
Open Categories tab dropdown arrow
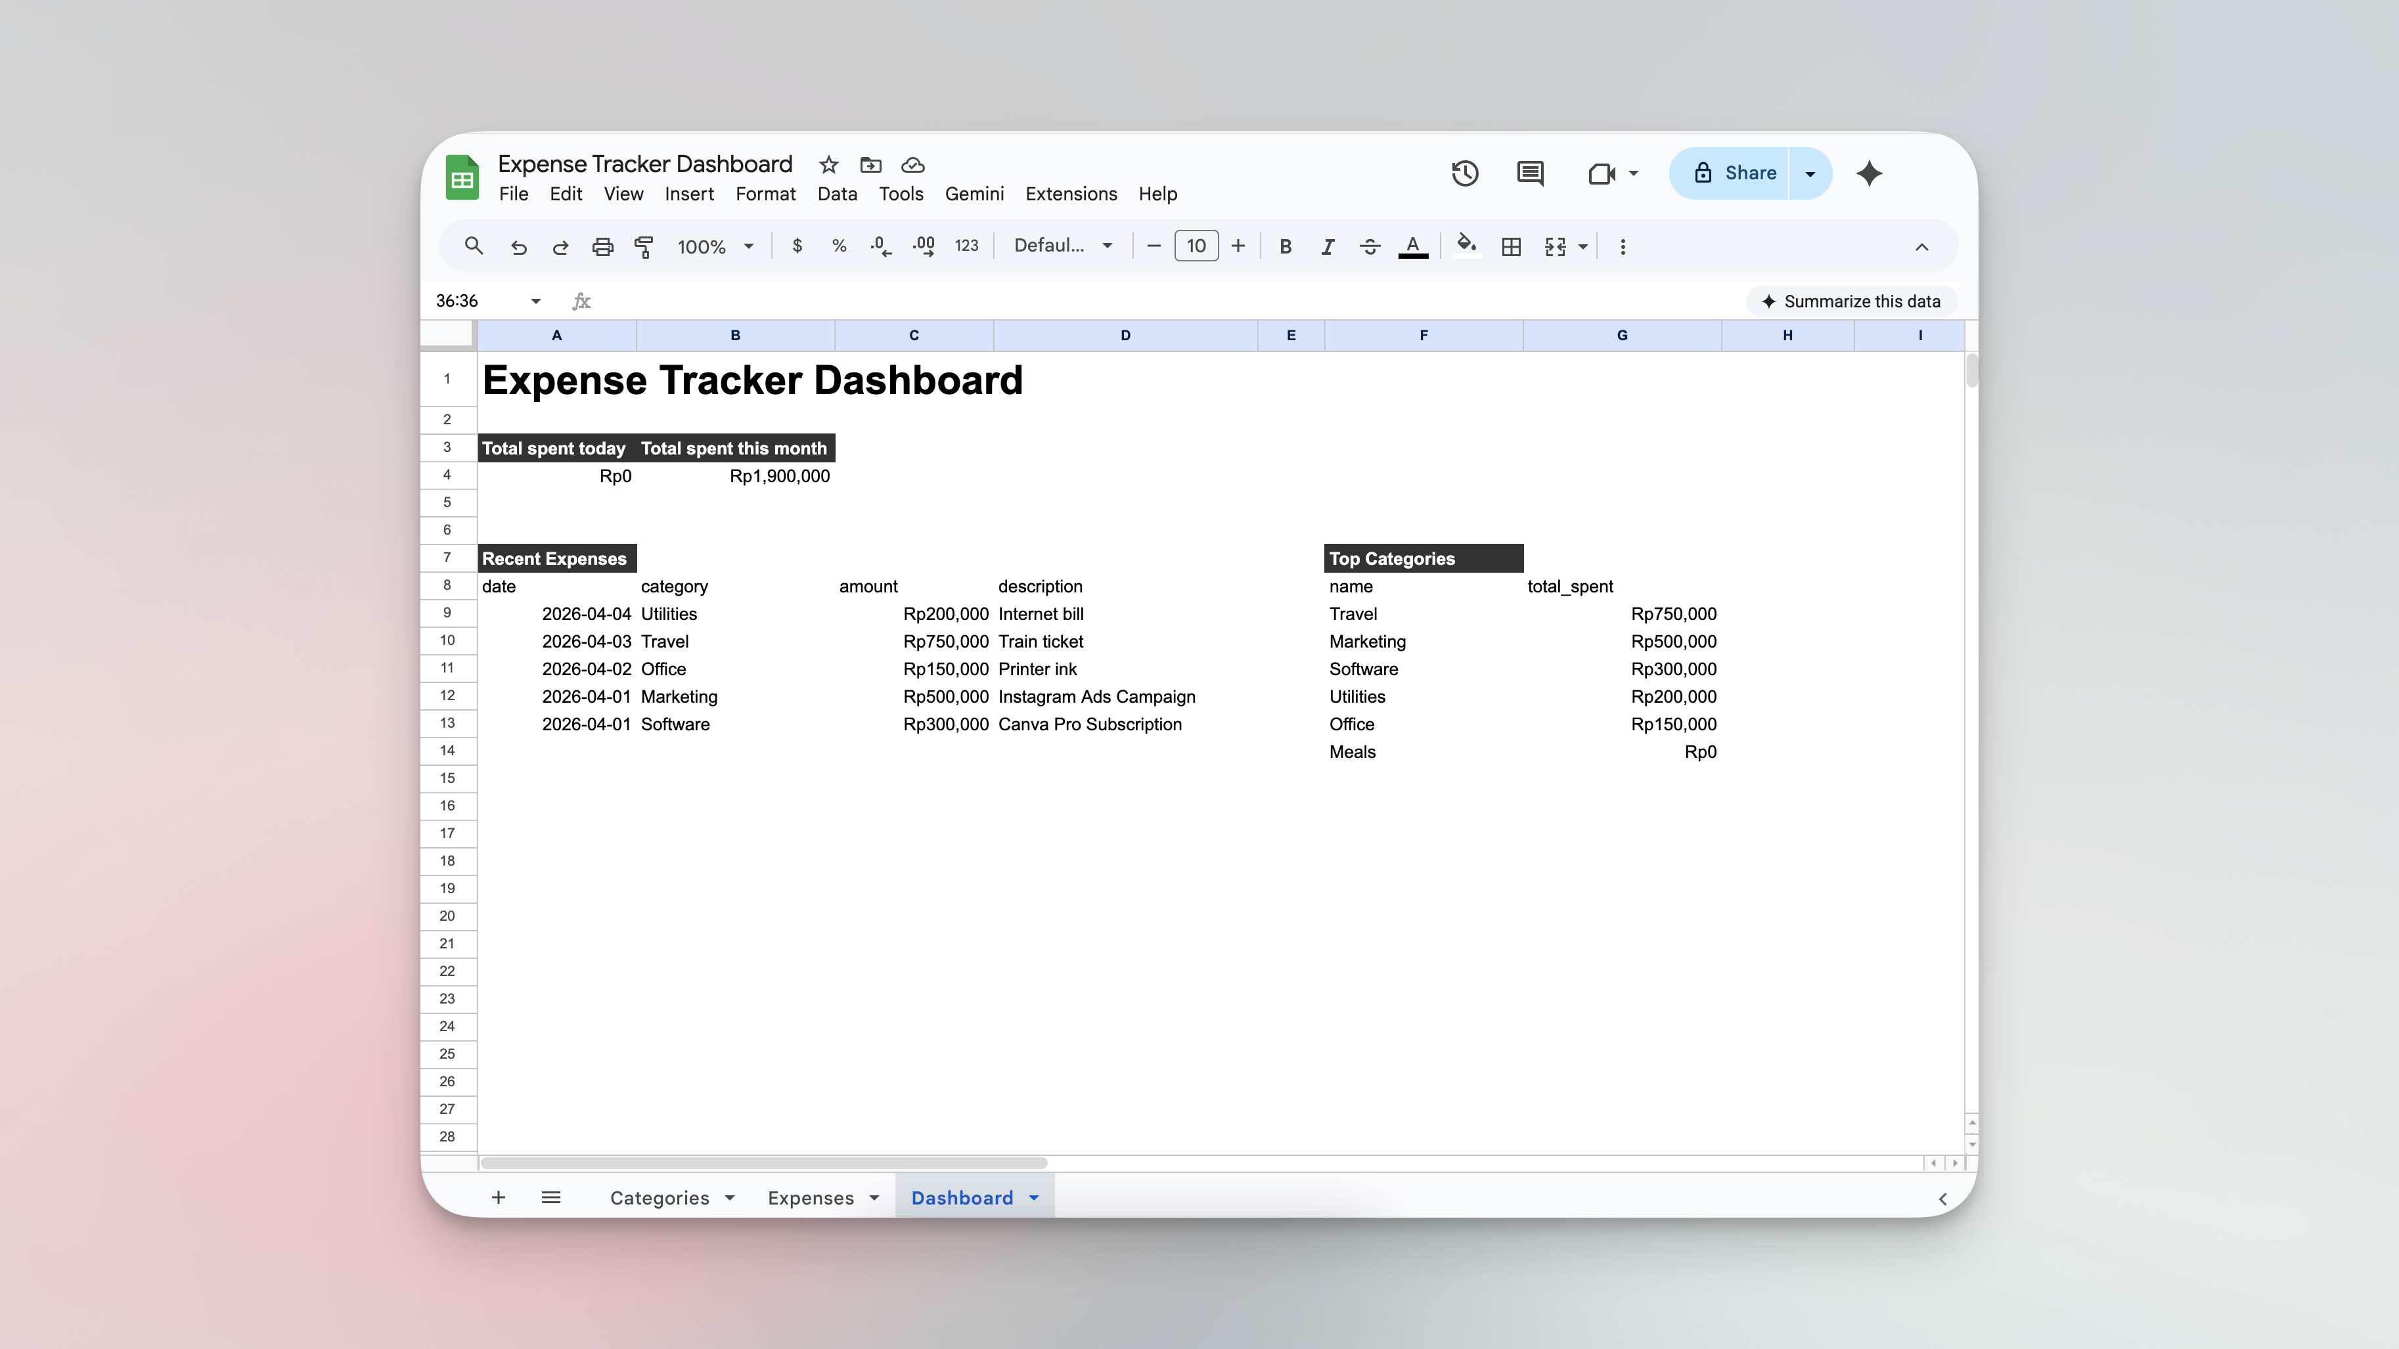(729, 1198)
